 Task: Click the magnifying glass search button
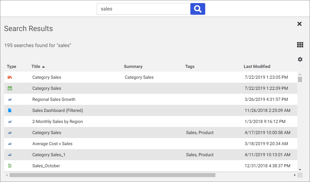point(198,9)
